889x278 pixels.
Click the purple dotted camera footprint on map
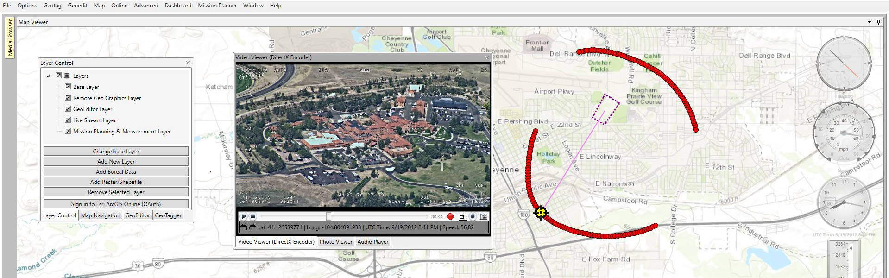click(x=605, y=109)
